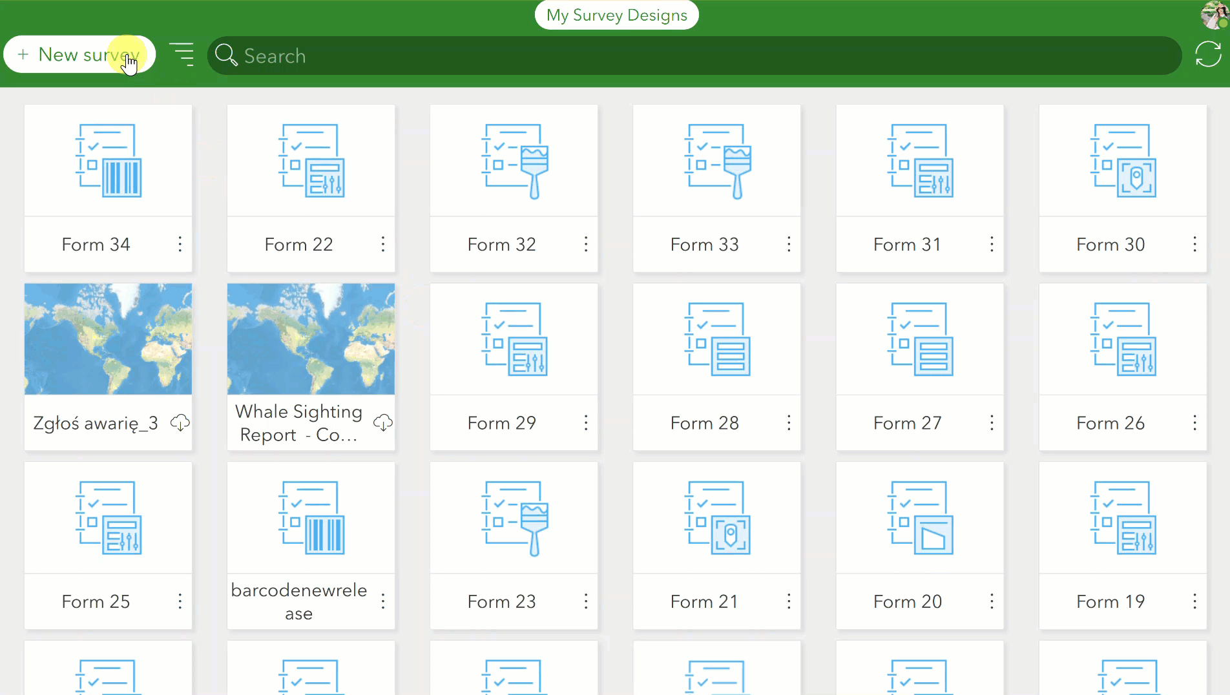Click the Form 30 name

pyautogui.click(x=1110, y=244)
